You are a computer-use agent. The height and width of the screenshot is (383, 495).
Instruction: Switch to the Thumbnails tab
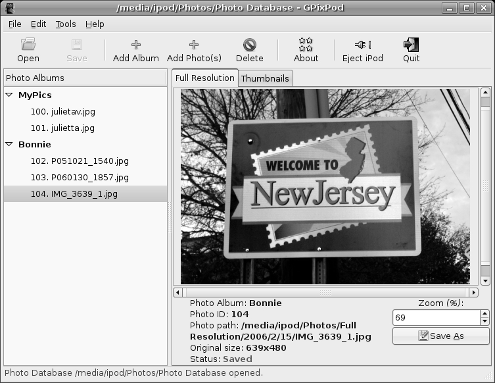coord(265,78)
